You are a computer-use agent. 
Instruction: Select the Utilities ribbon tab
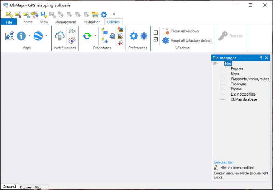coord(113,22)
